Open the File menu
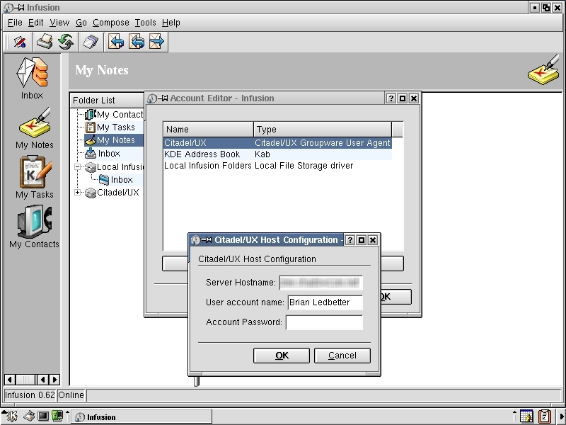 [15, 23]
